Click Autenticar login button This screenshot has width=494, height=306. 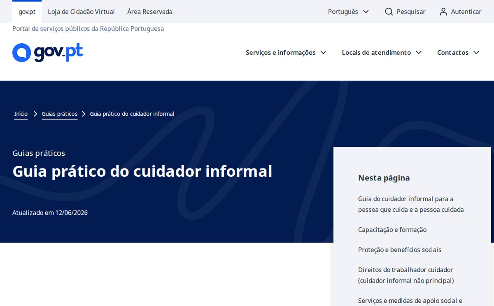tap(460, 12)
